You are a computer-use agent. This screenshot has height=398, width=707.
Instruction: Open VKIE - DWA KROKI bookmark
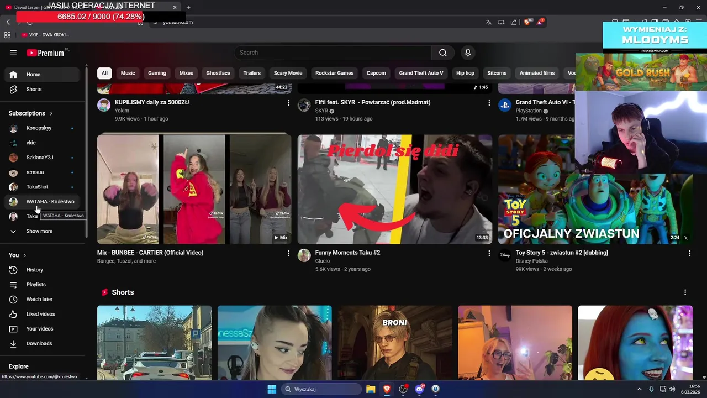click(x=44, y=35)
